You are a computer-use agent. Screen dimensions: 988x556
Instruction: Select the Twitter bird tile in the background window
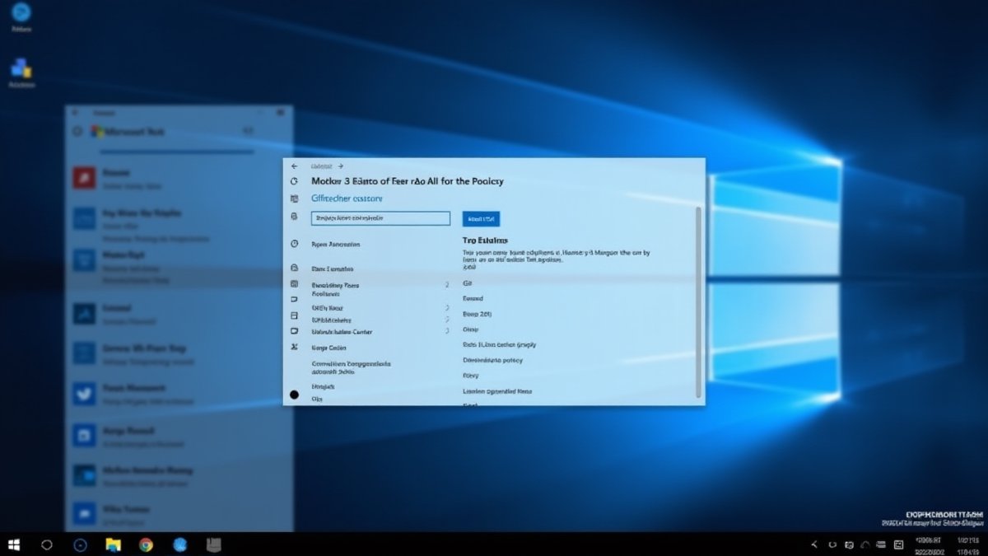pyautogui.click(x=84, y=394)
